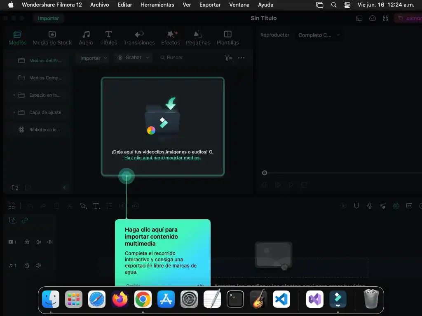Click the scissors split icon
This screenshot has height=316, width=422.
(x=70, y=206)
